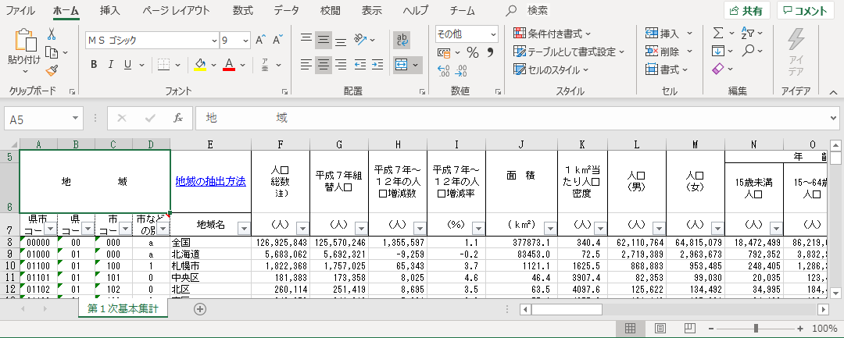This screenshot has width=844, height=338.
Task: Expand the 条件付き書式 dropdown
Action: (552, 34)
